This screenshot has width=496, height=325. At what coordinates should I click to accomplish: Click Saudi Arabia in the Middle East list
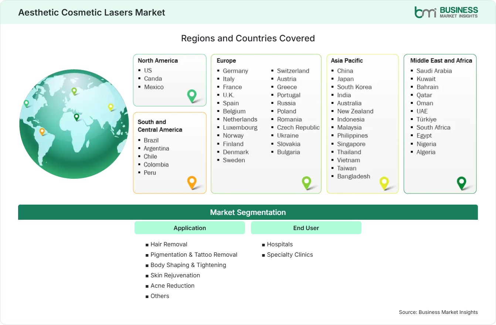[434, 71]
